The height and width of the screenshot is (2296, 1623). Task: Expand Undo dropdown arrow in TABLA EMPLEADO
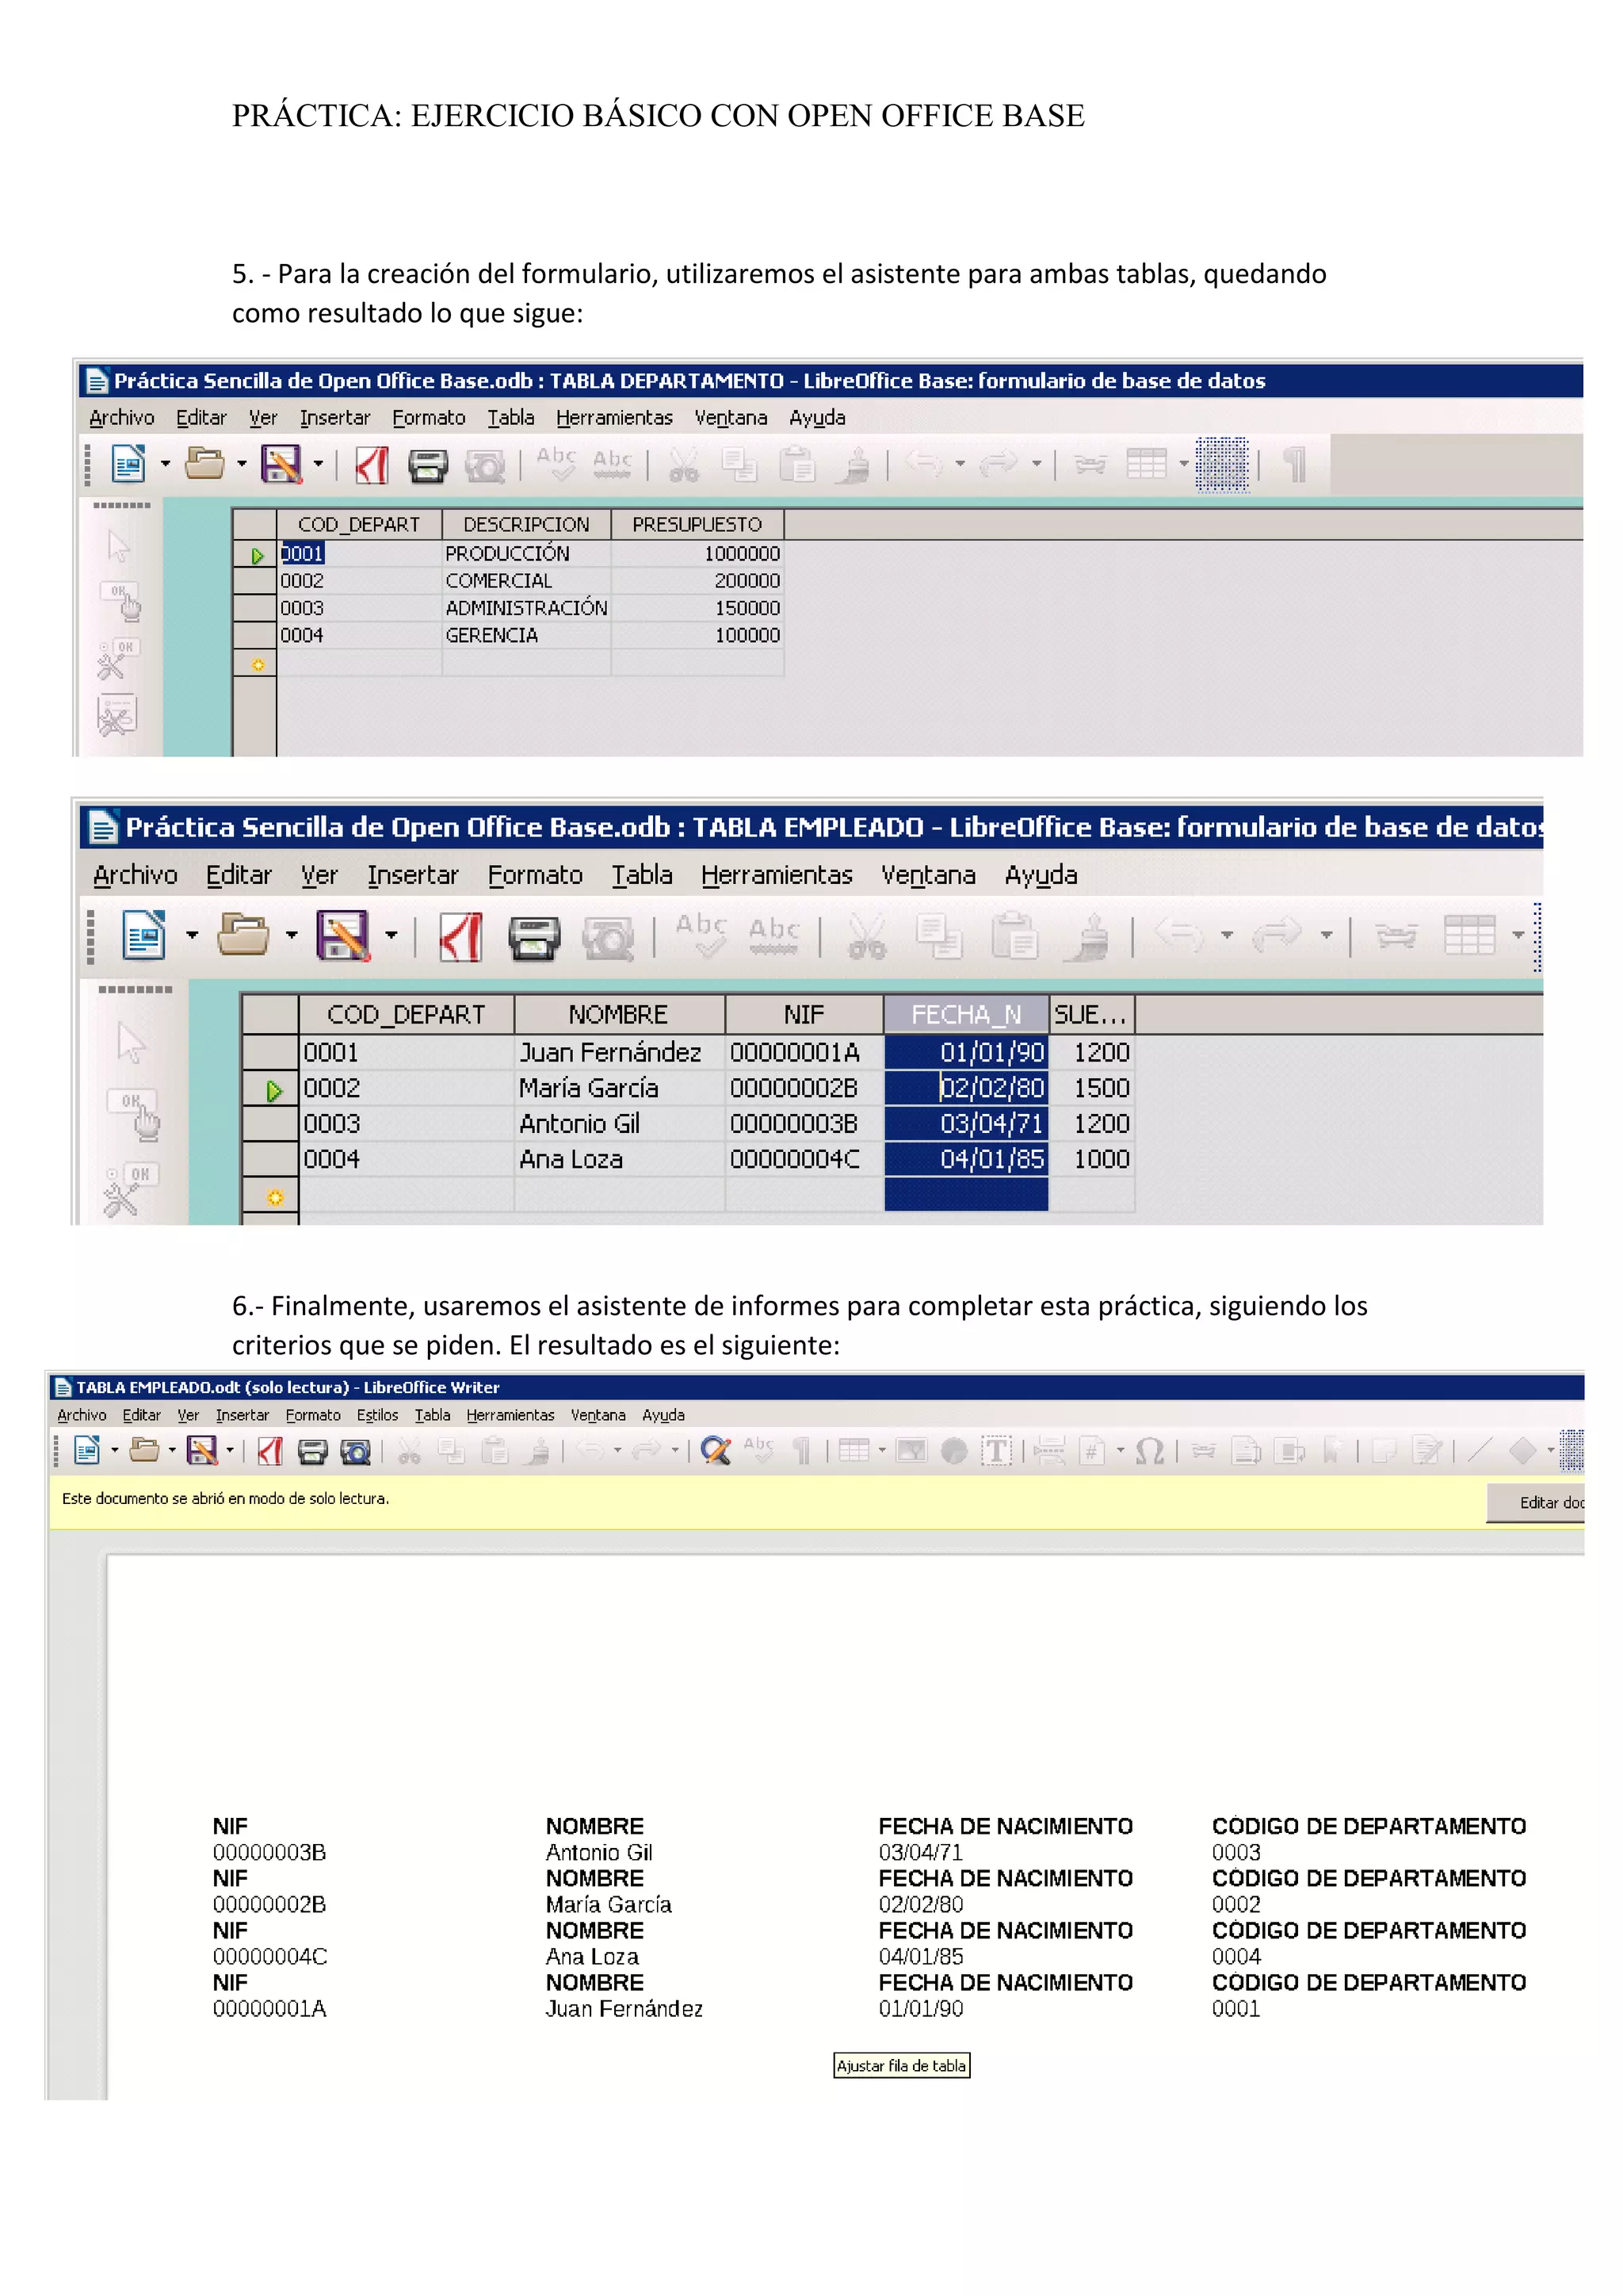(x=1226, y=936)
